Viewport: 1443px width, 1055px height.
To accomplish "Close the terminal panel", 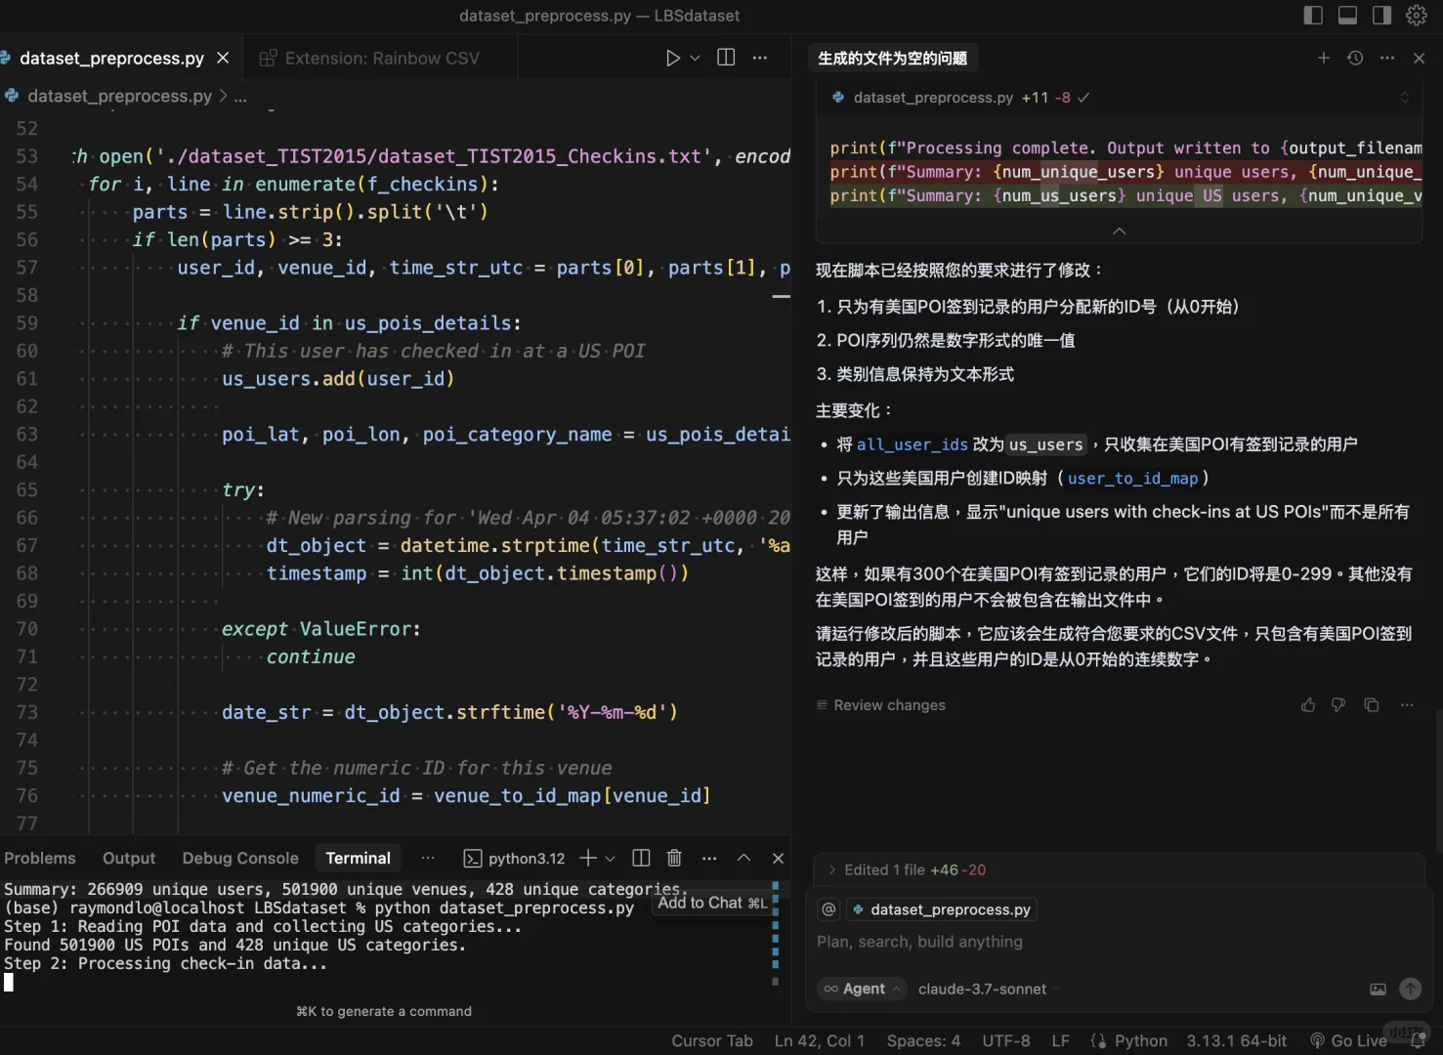I will point(778,859).
